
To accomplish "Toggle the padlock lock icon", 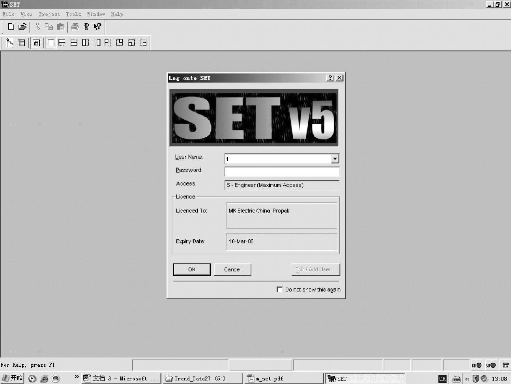I will click(36, 43).
